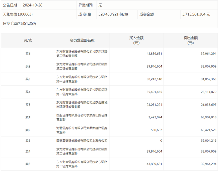Open 拉萨东环路第二证券营业部 in the 买1 row
This screenshot has height=171, width=218.
[82, 54]
